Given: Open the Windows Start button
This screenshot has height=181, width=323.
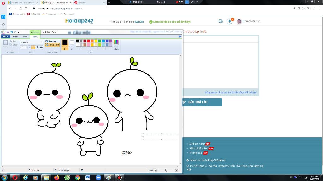Looking at the screenshot, I should (4, 178).
